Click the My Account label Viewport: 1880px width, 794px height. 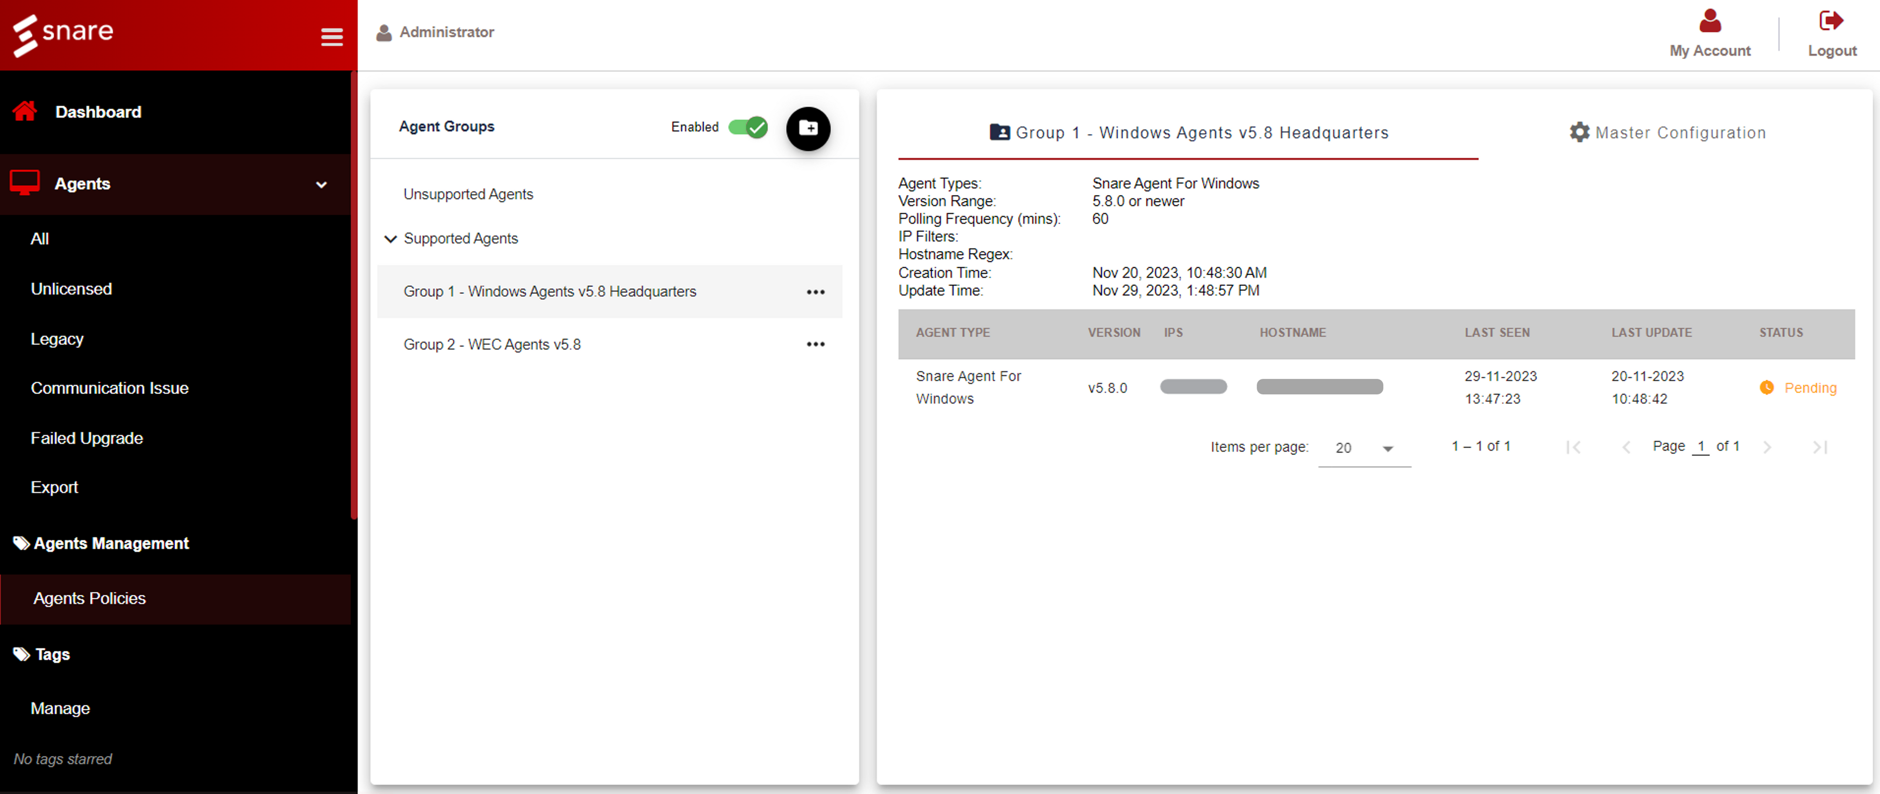(1710, 51)
